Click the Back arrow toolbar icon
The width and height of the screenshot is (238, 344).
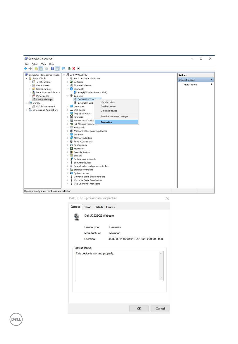coord(26,68)
